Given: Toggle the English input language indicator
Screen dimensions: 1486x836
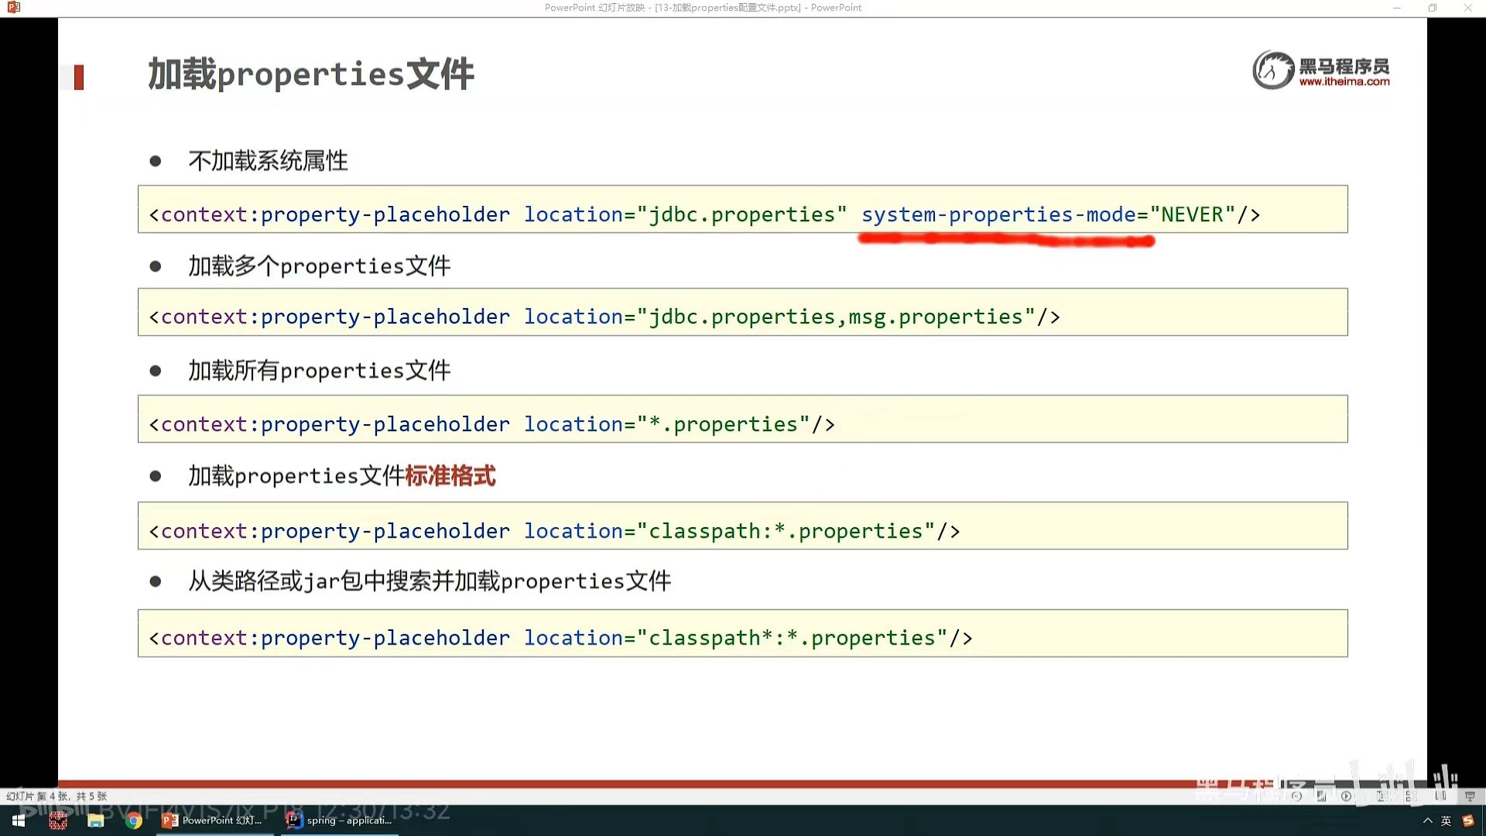Looking at the screenshot, I should pyautogui.click(x=1446, y=821).
